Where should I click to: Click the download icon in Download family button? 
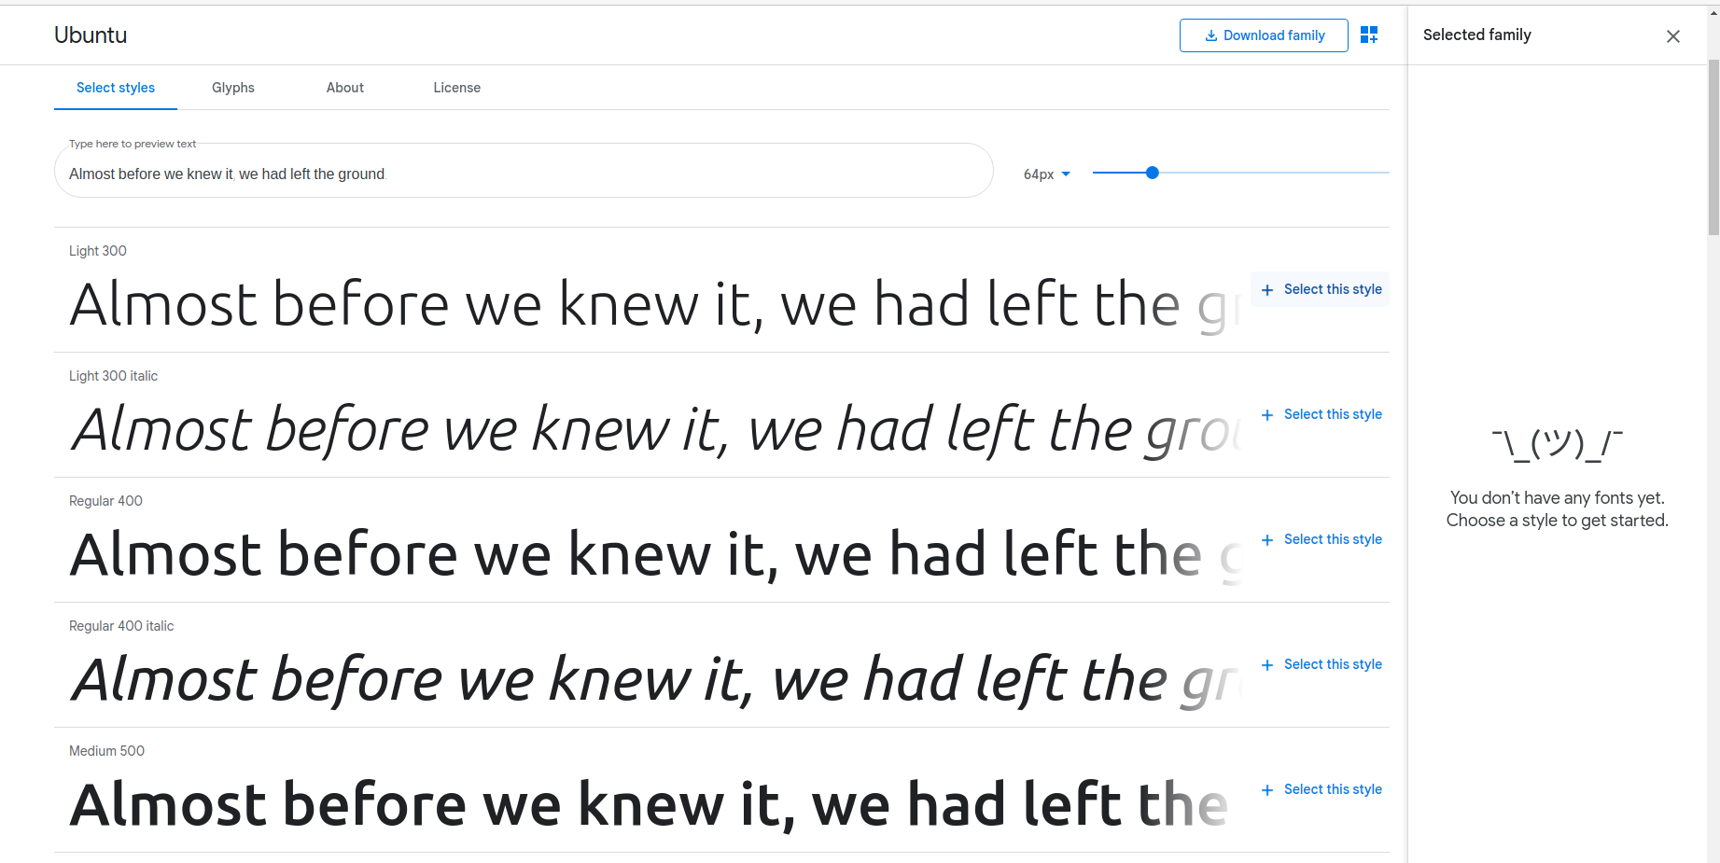pyautogui.click(x=1210, y=35)
